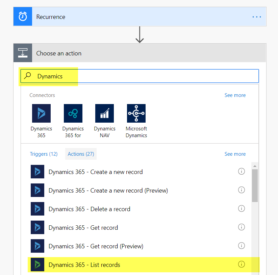Click green icon beside List records
278x275 pixels.
click(37, 265)
